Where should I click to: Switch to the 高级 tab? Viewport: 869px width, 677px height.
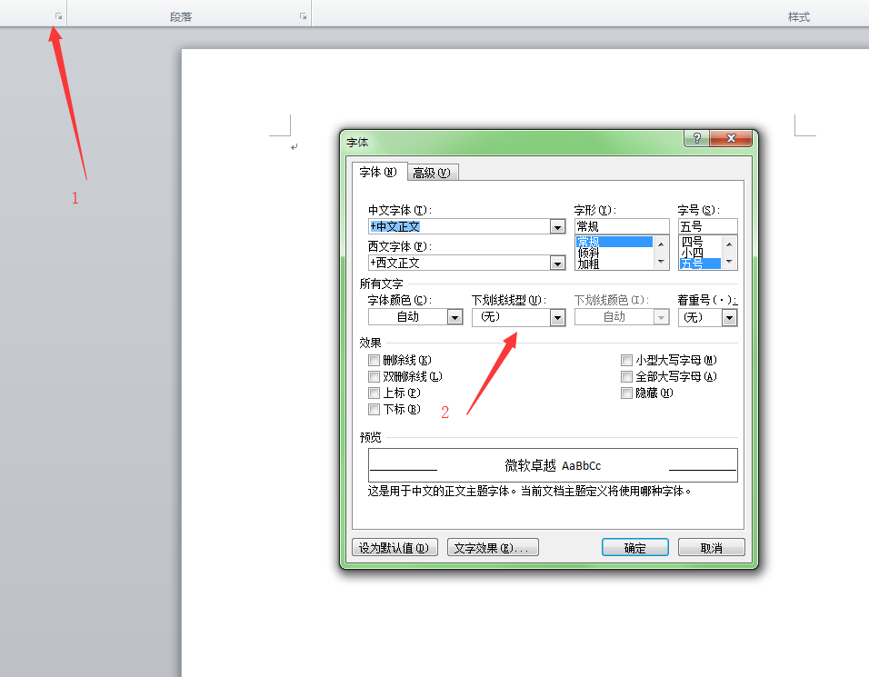[x=431, y=171]
